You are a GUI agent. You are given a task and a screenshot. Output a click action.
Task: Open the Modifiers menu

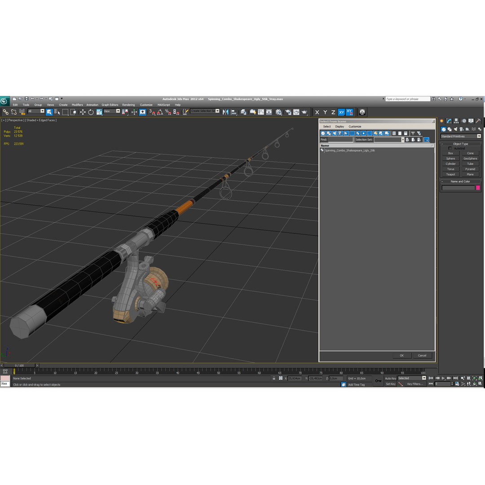coord(77,105)
